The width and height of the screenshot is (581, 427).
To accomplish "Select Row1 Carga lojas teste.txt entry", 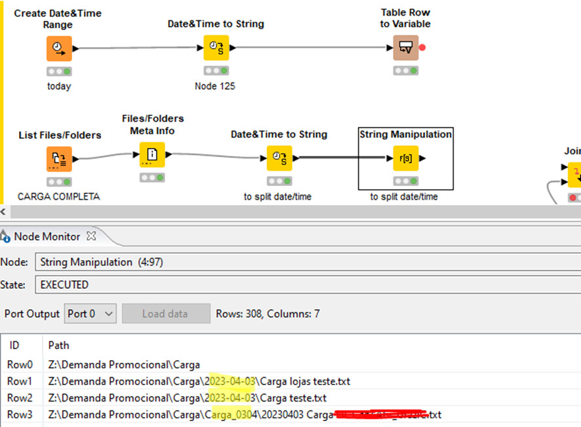I will click(x=199, y=381).
